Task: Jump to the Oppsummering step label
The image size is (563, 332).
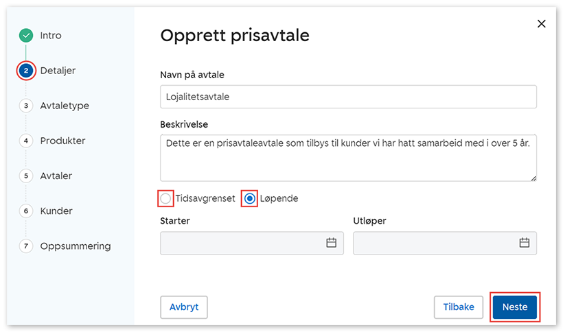Action: 76,246
